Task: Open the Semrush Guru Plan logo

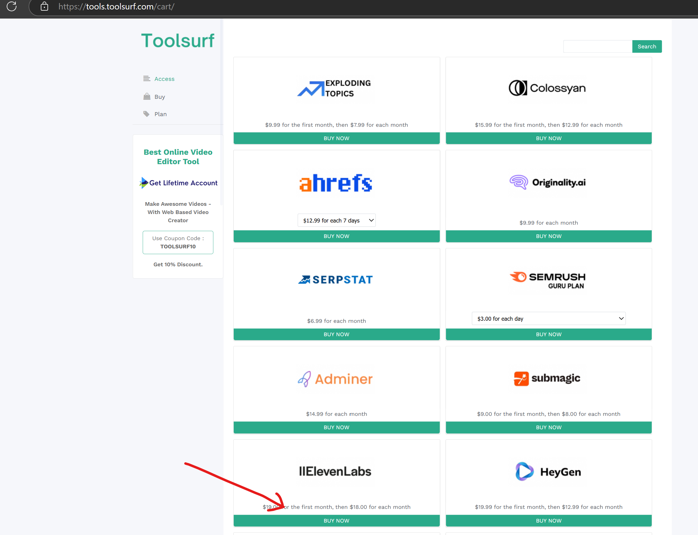Action: (548, 280)
